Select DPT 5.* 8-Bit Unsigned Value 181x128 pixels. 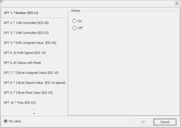34,43
